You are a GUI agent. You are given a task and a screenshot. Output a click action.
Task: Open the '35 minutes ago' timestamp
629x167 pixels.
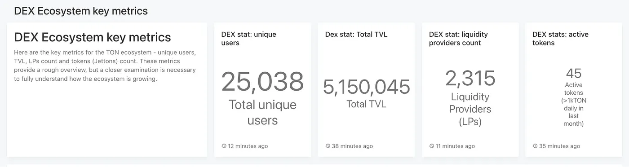tap(559, 146)
